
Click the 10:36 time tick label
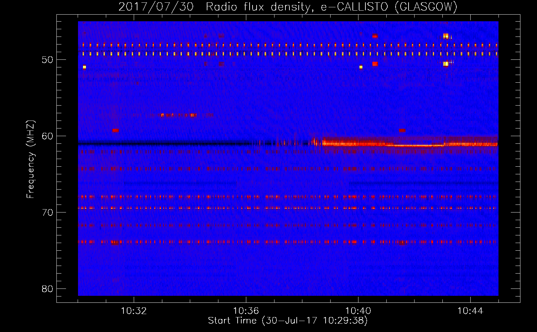click(x=246, y=311)
